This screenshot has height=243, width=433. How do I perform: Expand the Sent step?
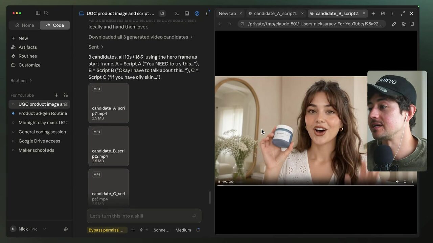pos(96,47)
